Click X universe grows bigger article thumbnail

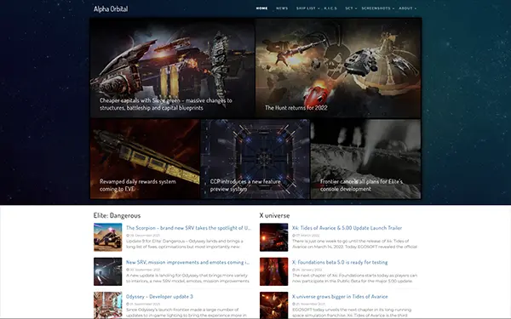tap(273, 305)
